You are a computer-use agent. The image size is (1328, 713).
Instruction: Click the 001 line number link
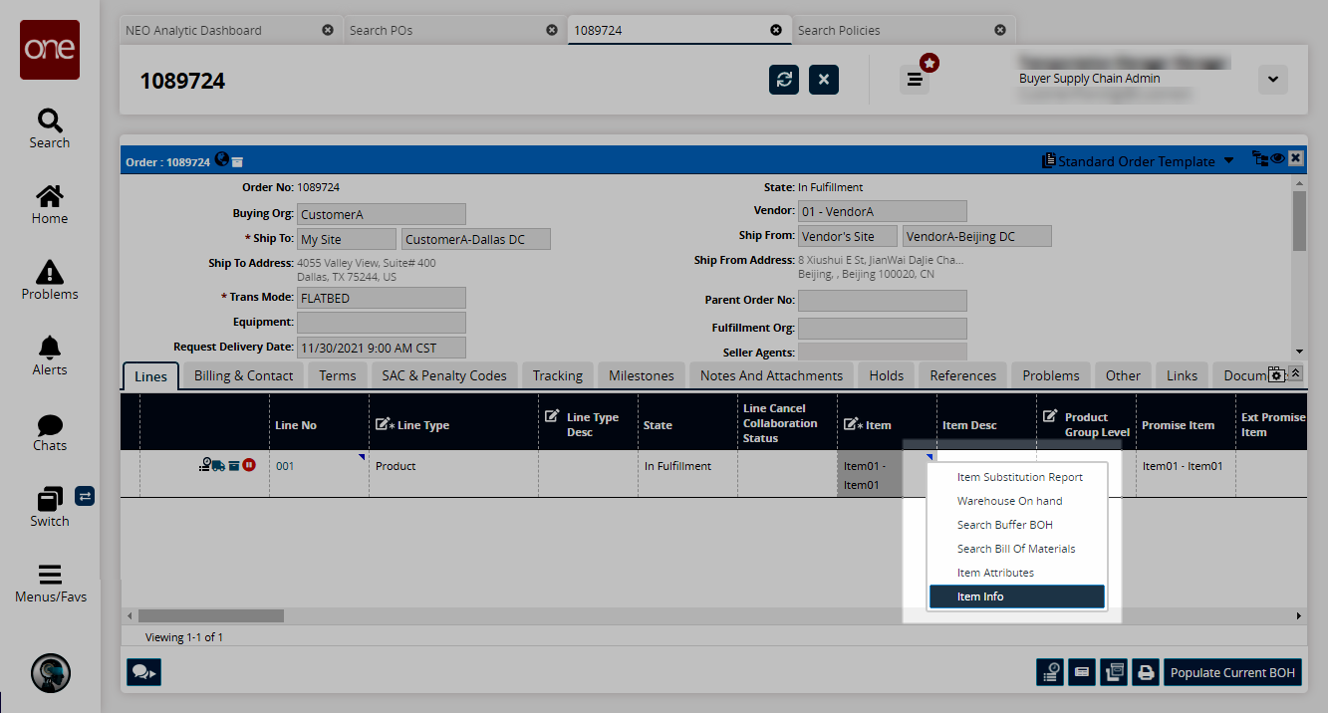[285, 466]
